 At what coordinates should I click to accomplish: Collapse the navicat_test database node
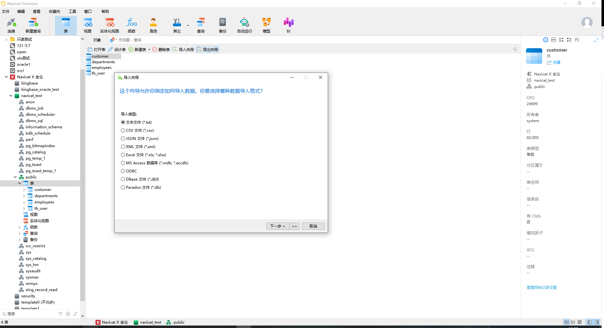click(11, 96)
